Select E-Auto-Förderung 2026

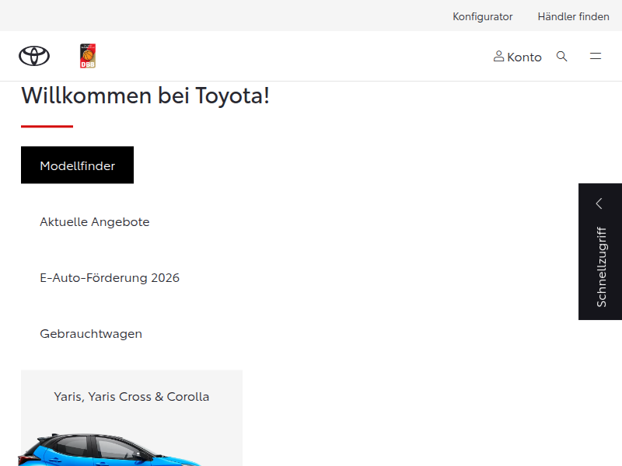[110, 278]
